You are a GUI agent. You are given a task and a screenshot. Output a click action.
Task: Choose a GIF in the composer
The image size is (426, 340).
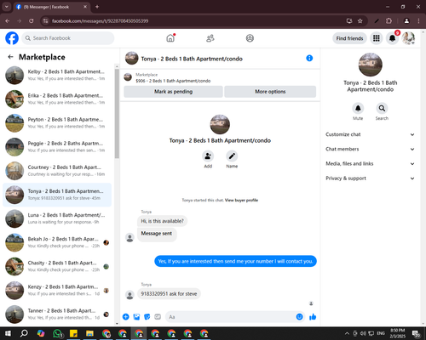[x=158, y=317]
